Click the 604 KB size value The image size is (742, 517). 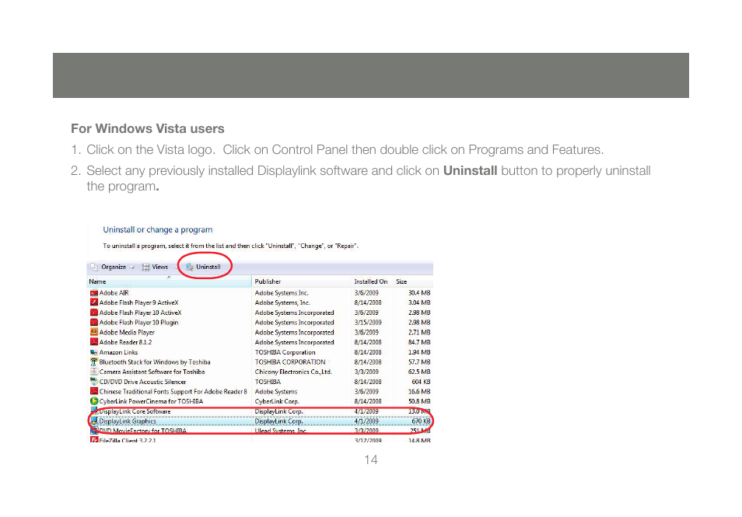click(421, 382)
